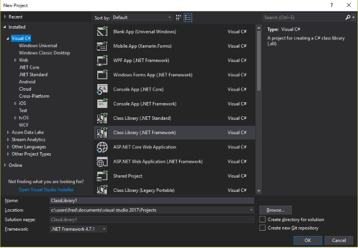Select Shared Project template name
The image size is (358, 248).
128,176
